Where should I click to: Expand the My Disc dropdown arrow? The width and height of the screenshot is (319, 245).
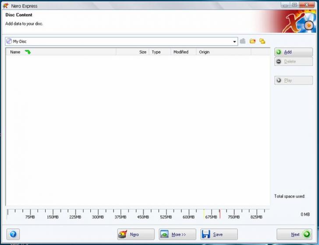234,42
